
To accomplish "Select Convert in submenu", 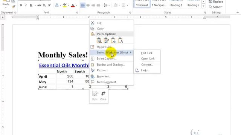I will tap(147, 65).
